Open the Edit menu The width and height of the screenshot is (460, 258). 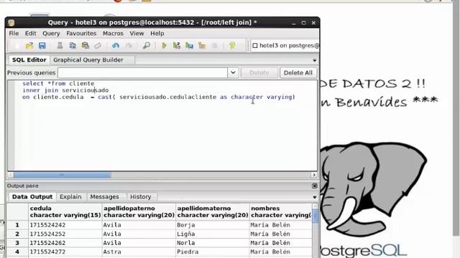[30, 34]
